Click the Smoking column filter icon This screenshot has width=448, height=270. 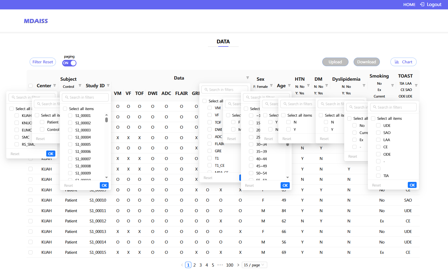(392, 86)
